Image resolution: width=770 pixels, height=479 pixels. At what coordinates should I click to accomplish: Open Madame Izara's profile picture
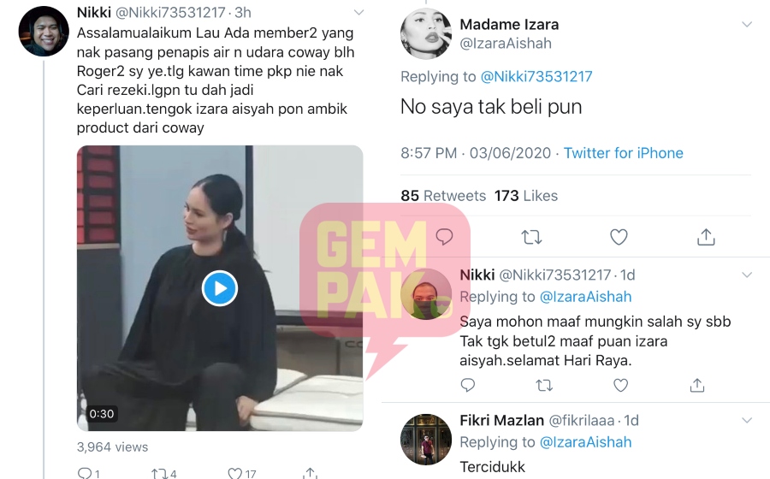(426, 33)
